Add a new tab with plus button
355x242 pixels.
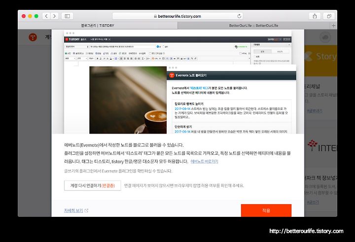(x=333, y=26)
